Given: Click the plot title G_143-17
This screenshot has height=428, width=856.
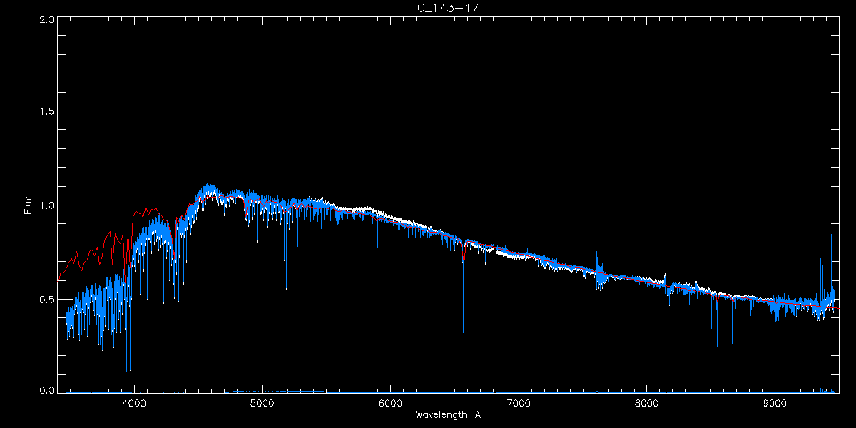Looking at the screenshot, I should 442,7.
